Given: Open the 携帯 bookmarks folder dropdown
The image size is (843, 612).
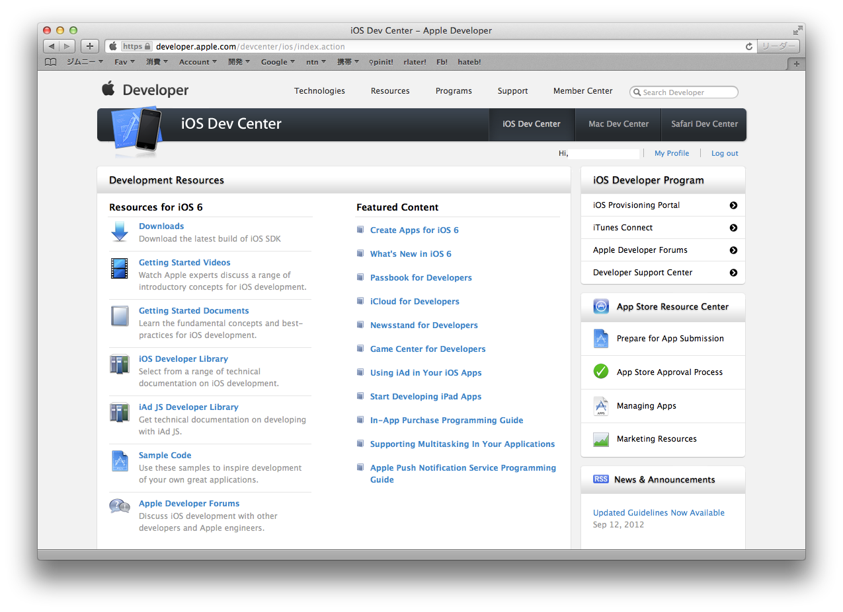Looking at the screenshot, I should point(348,62).
